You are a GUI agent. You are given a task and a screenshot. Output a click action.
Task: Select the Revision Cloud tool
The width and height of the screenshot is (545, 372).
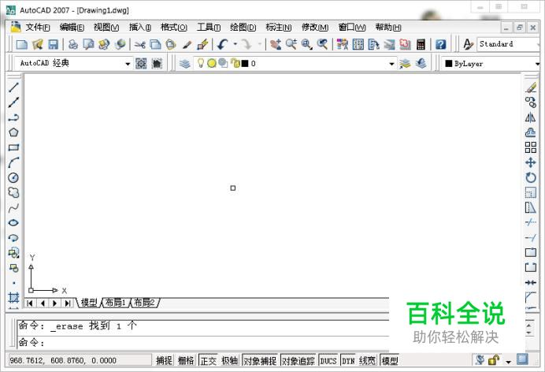13,192
